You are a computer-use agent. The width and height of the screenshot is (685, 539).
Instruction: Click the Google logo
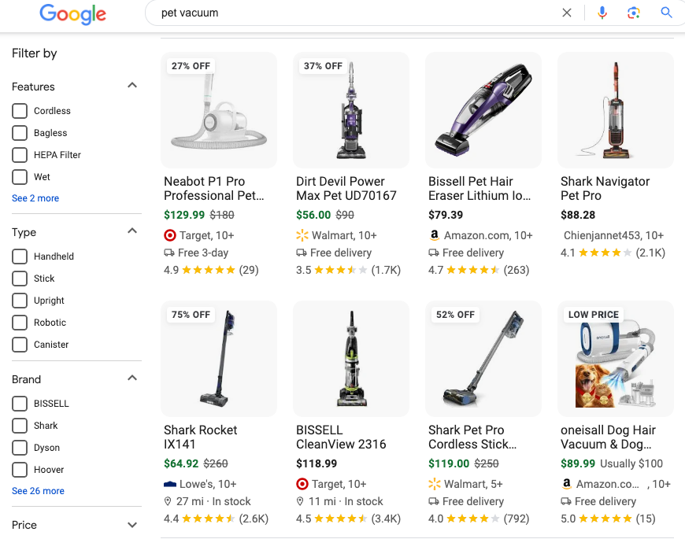pos(72,14)
